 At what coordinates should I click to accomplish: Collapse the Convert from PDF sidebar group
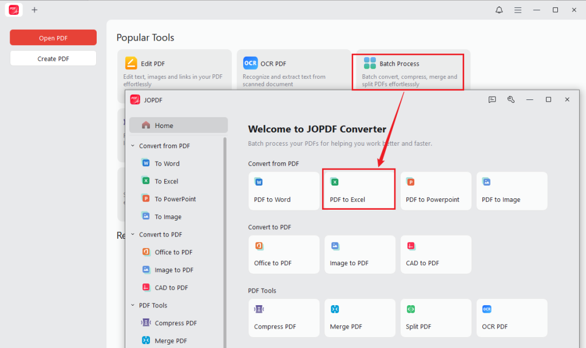(x=133, y=146)
